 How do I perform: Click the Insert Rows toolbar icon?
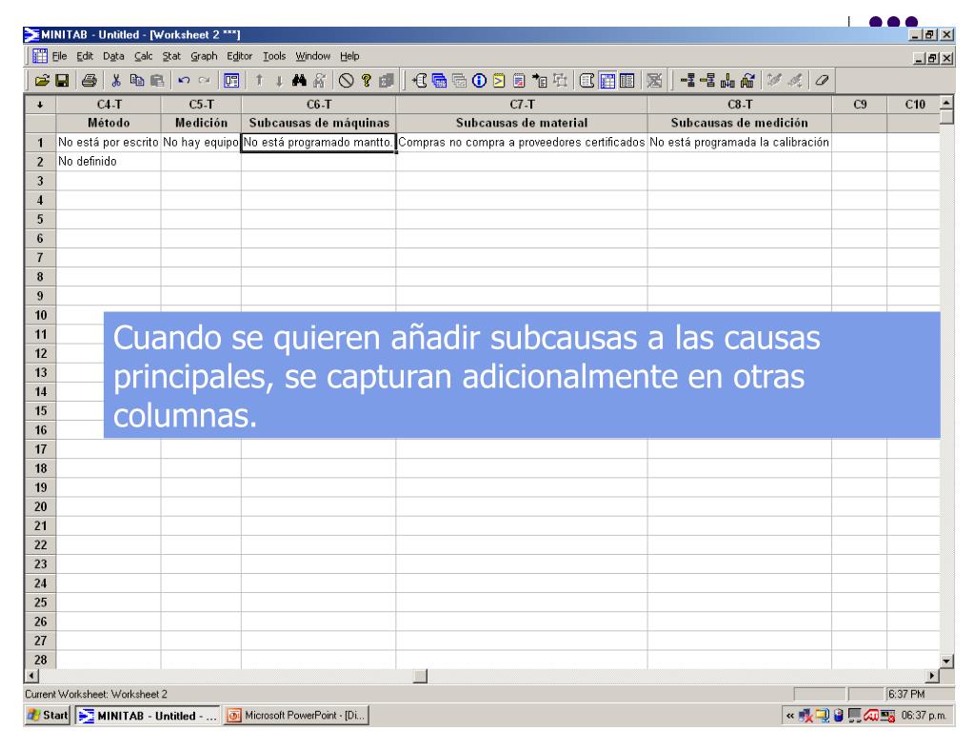point(707,80)
